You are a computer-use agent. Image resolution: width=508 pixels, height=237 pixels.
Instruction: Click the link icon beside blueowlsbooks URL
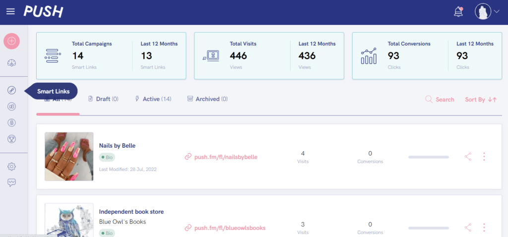pyautogui.click(x=188, y=228)
